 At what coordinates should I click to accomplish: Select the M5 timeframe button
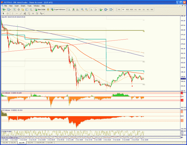pos(123,9)
